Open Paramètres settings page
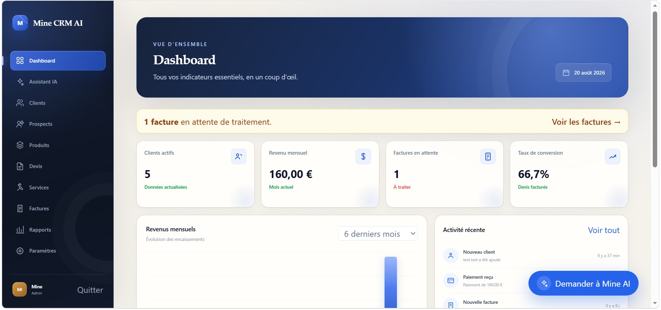 tap(58, 251)
